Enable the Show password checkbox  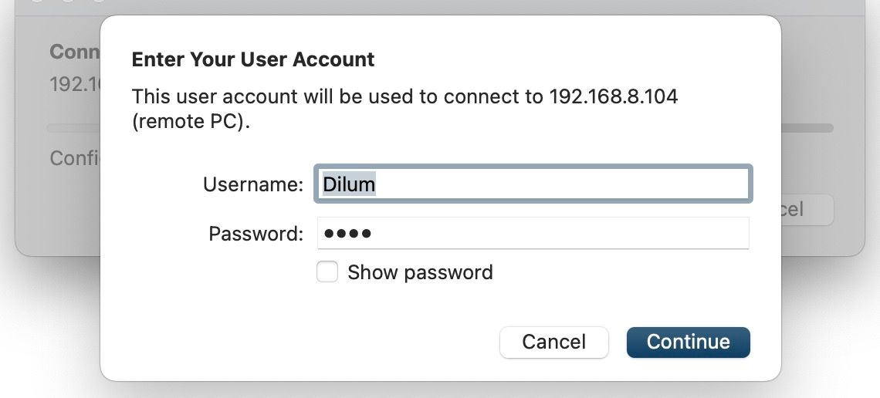tap(327, 272)
